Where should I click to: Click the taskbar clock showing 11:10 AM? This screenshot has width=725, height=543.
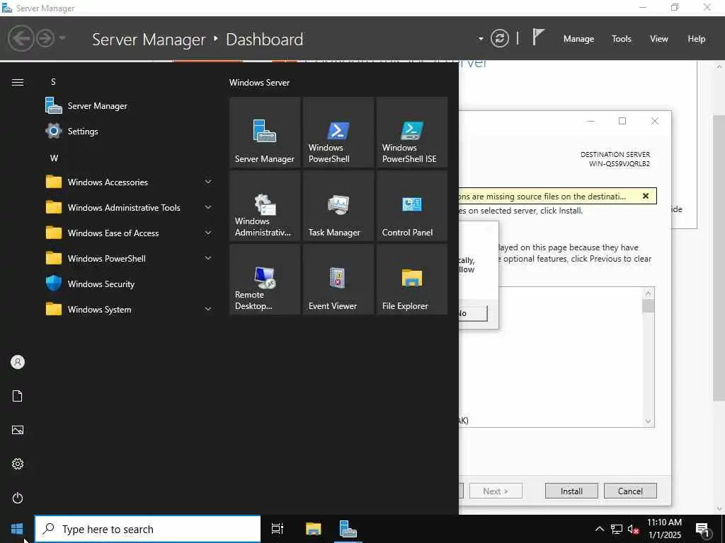[664, 529]
